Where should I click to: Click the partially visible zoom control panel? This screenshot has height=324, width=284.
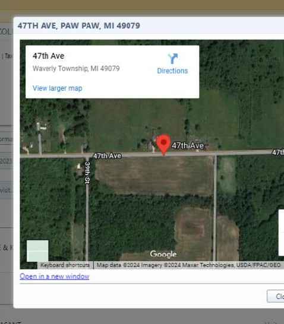coord(281,233)
